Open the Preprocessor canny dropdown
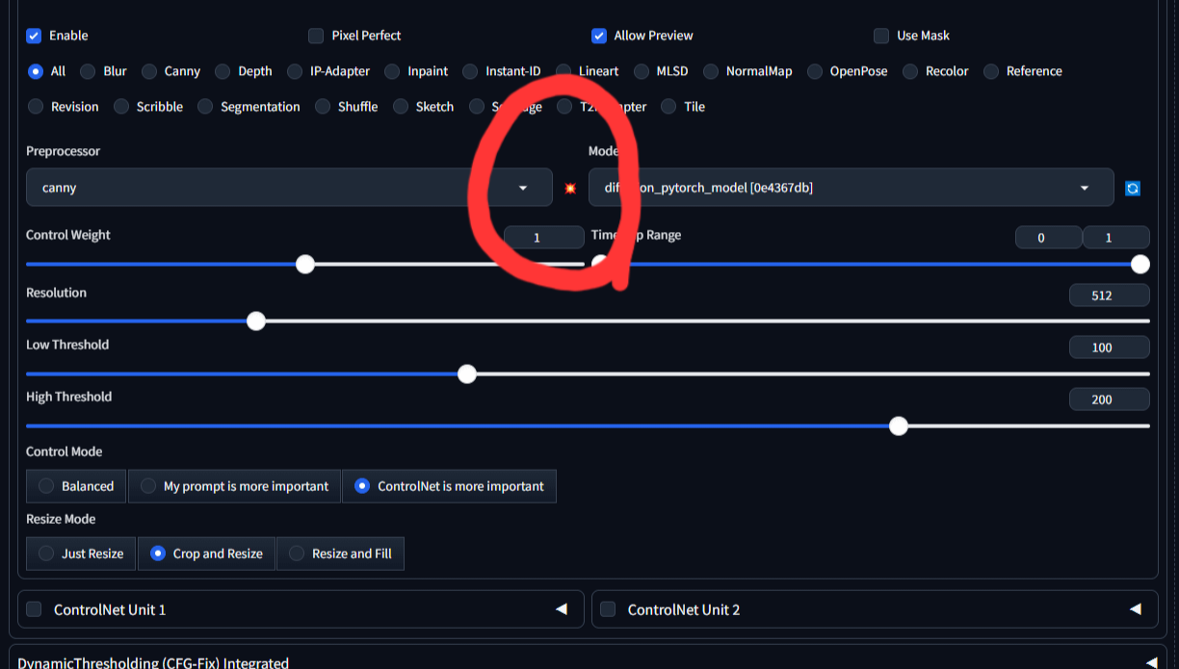 point(289,188)
